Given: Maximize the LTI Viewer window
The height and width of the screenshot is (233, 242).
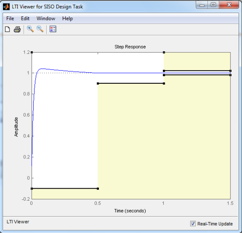Looking at the screenshot, I should (x=213, y=5).
